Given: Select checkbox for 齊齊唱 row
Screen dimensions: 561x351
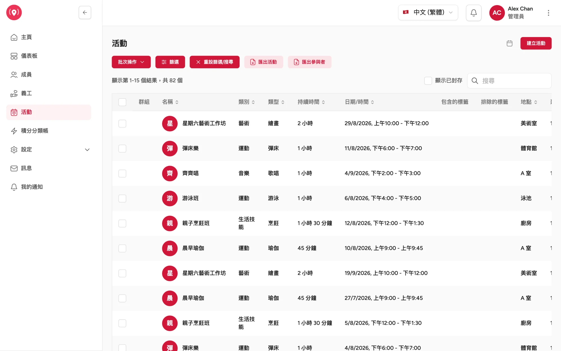Looking at the screenshot, I should pyautogui.click(x=122, y=173).
